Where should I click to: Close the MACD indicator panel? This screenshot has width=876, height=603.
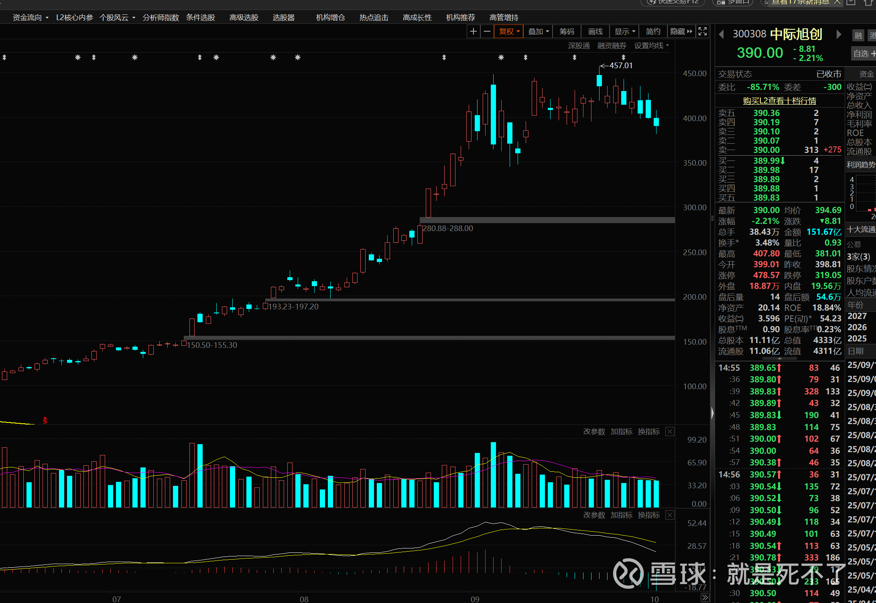click(670, 515)
